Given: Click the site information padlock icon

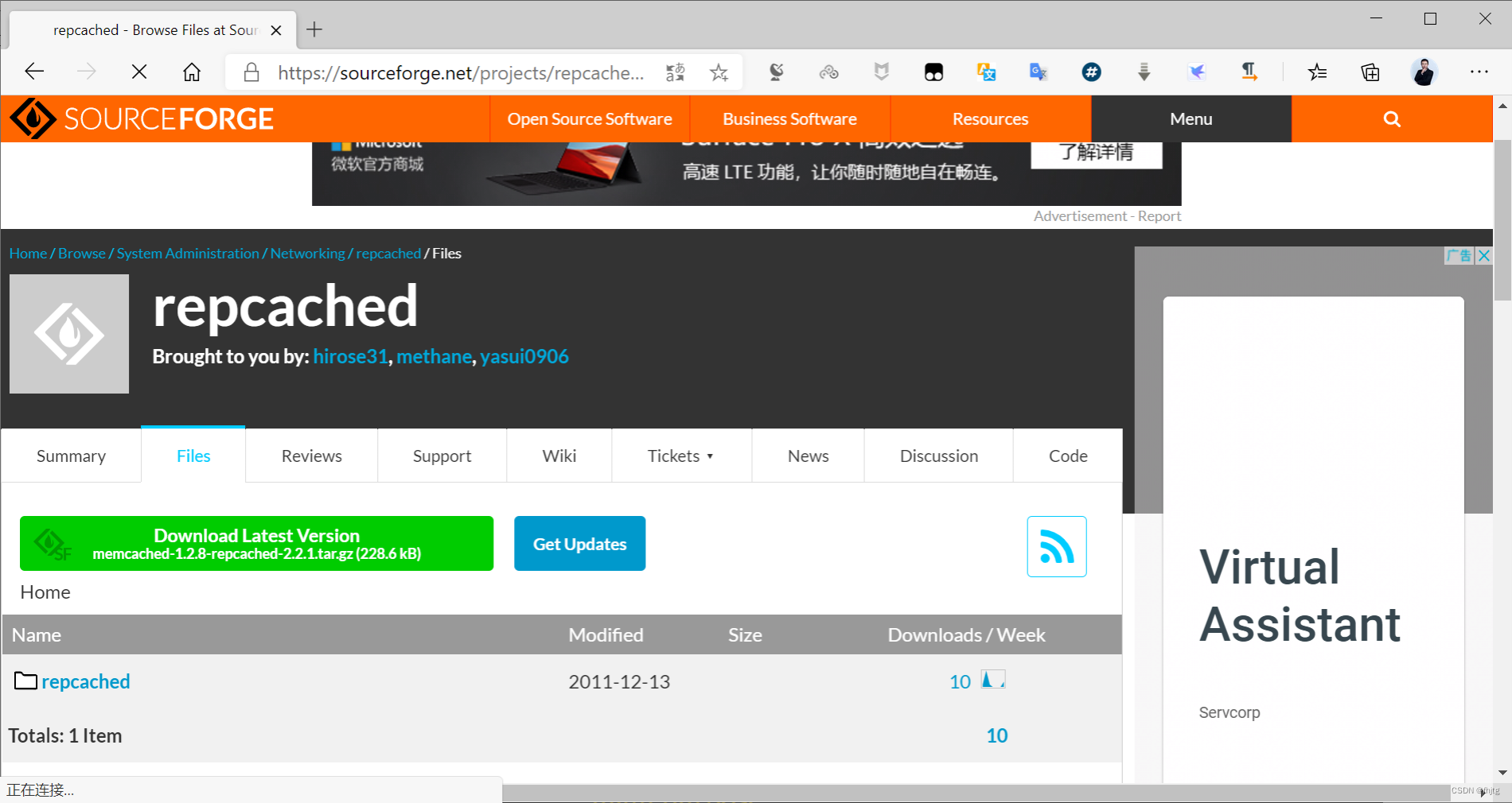Looking at the screenshot, I should pos(251,72).
